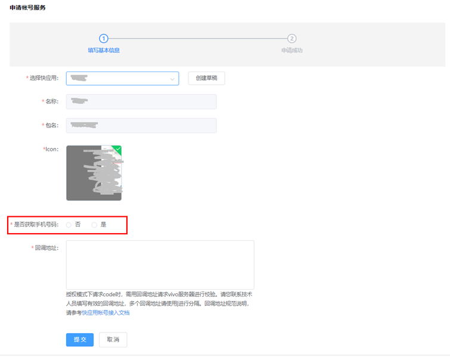Click the 创建草稿 button
The height and width of the screenshot is (357, 450).
[206, 78]
